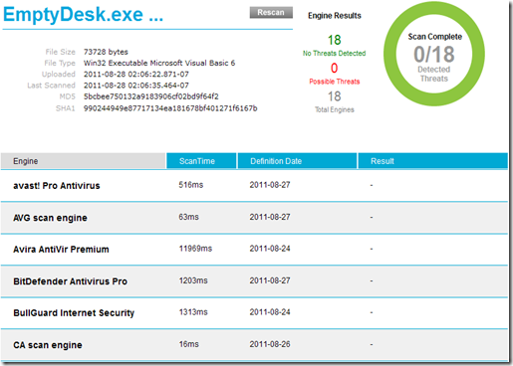
Task: Click the avast! definition date 2011-08-27
Action: point(270,185)
